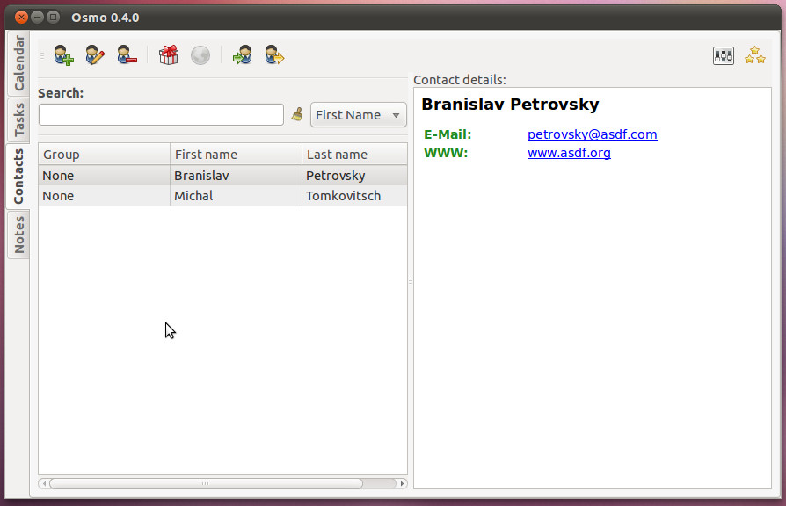
Task: Click the contact Search input field
Action: point(162,115)
